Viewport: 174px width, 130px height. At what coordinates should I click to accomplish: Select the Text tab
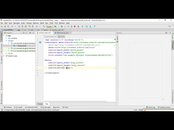click(x=47, y=104)
